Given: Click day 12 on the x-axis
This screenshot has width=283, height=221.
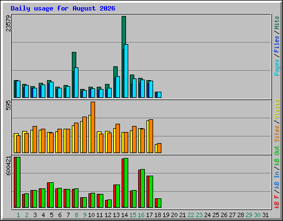Looking at the screenshot, I should [x=108, y=215].
